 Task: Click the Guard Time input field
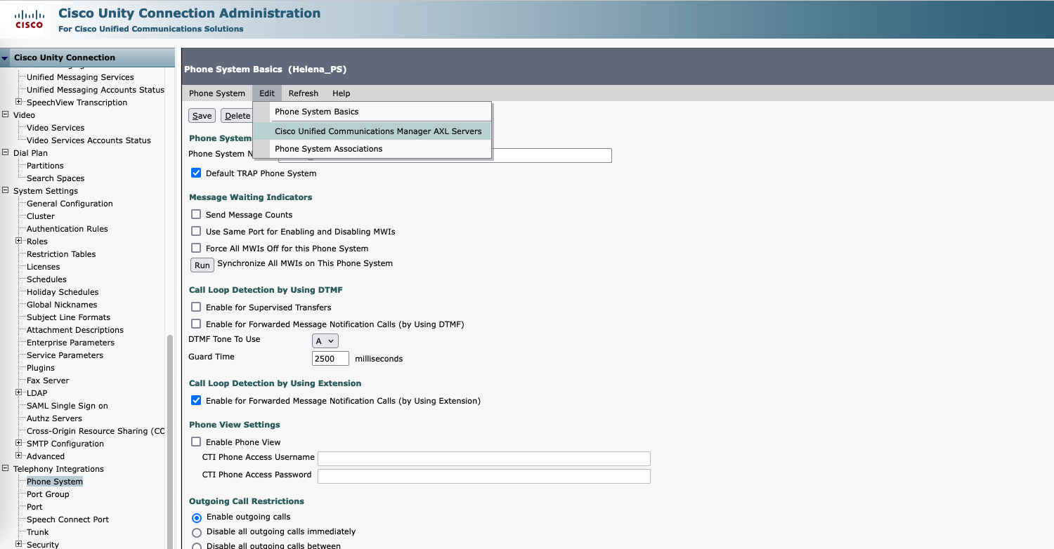[330, 359]
